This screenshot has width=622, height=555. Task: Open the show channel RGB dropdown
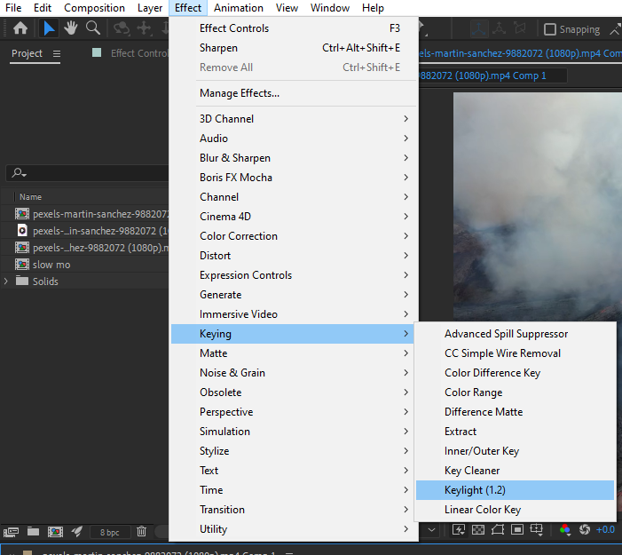tap(565, 530)
